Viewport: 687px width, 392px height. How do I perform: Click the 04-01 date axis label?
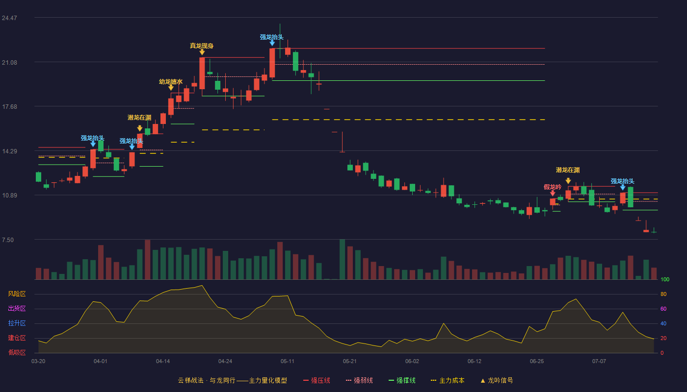point(101,361)
